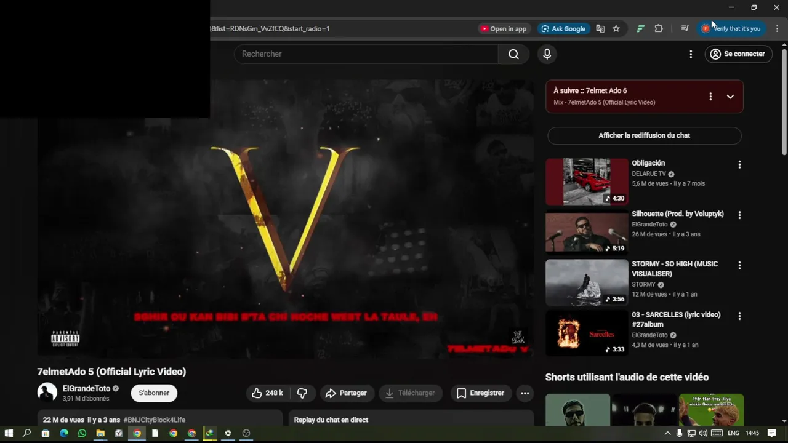788x443 pixels.
Task: Open Microsoft Edge from the taskbar
Action: (x=64, y=433)
